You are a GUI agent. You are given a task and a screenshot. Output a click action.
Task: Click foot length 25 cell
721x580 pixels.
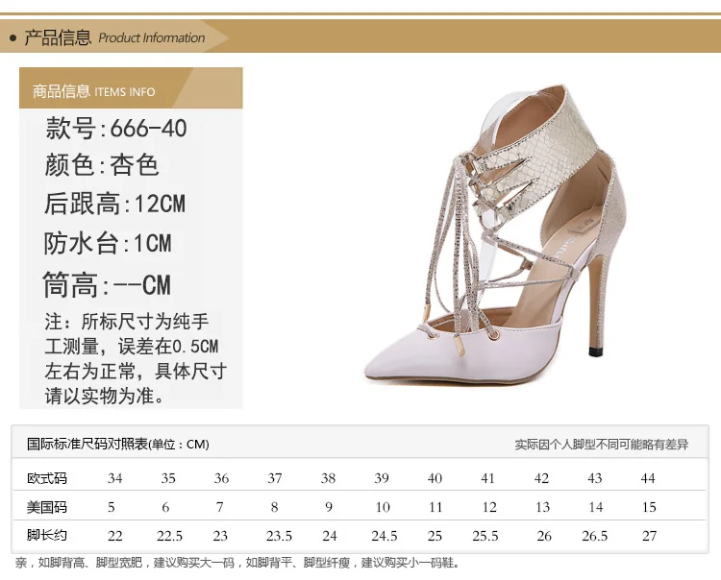point(435,536)
